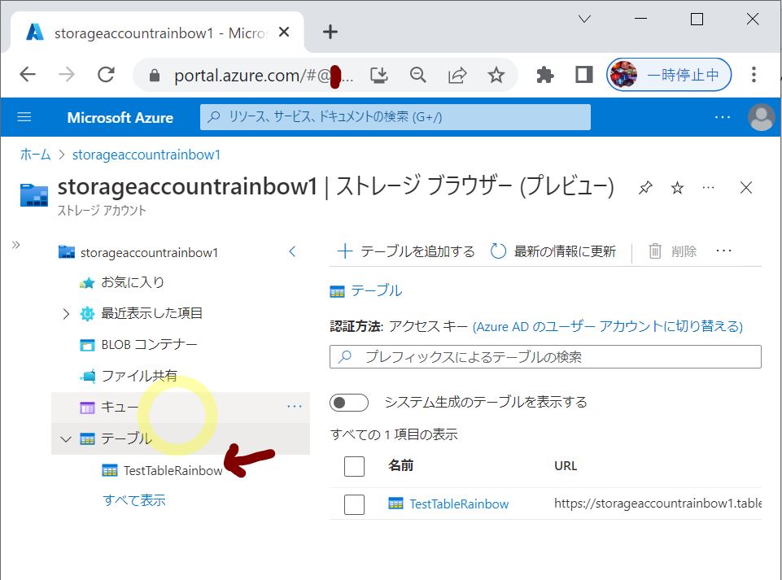Screen dimensions: 782x580
Task: Toggle システム生成のテーブルを表示する switch
Action: pos(349,403)
